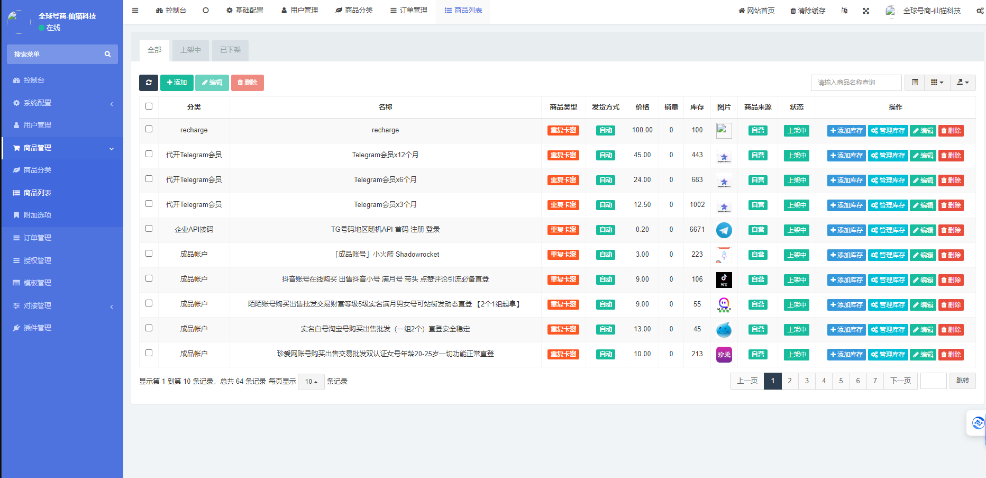Toggle the select-all checkbox in table header
This screenshot has height=478, width=986.
point(149,106)
